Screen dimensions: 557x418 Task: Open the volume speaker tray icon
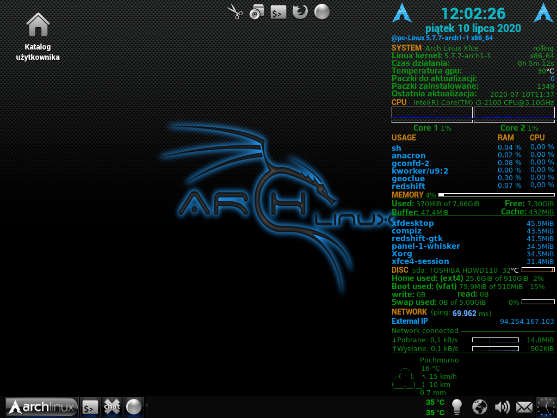tap(502, 407)
